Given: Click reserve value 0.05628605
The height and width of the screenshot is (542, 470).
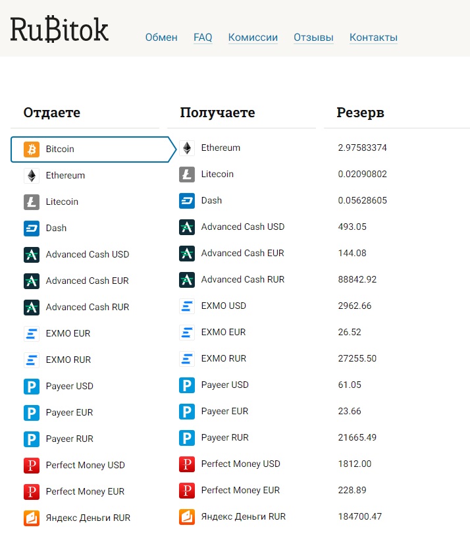Looking at the screenshot, I should click(x=363, y=200).
